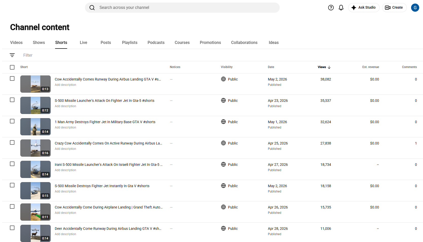The image size is (423, 242).
Task: Select the checkbox for the Deer Accidentally short
Action: 12,228
